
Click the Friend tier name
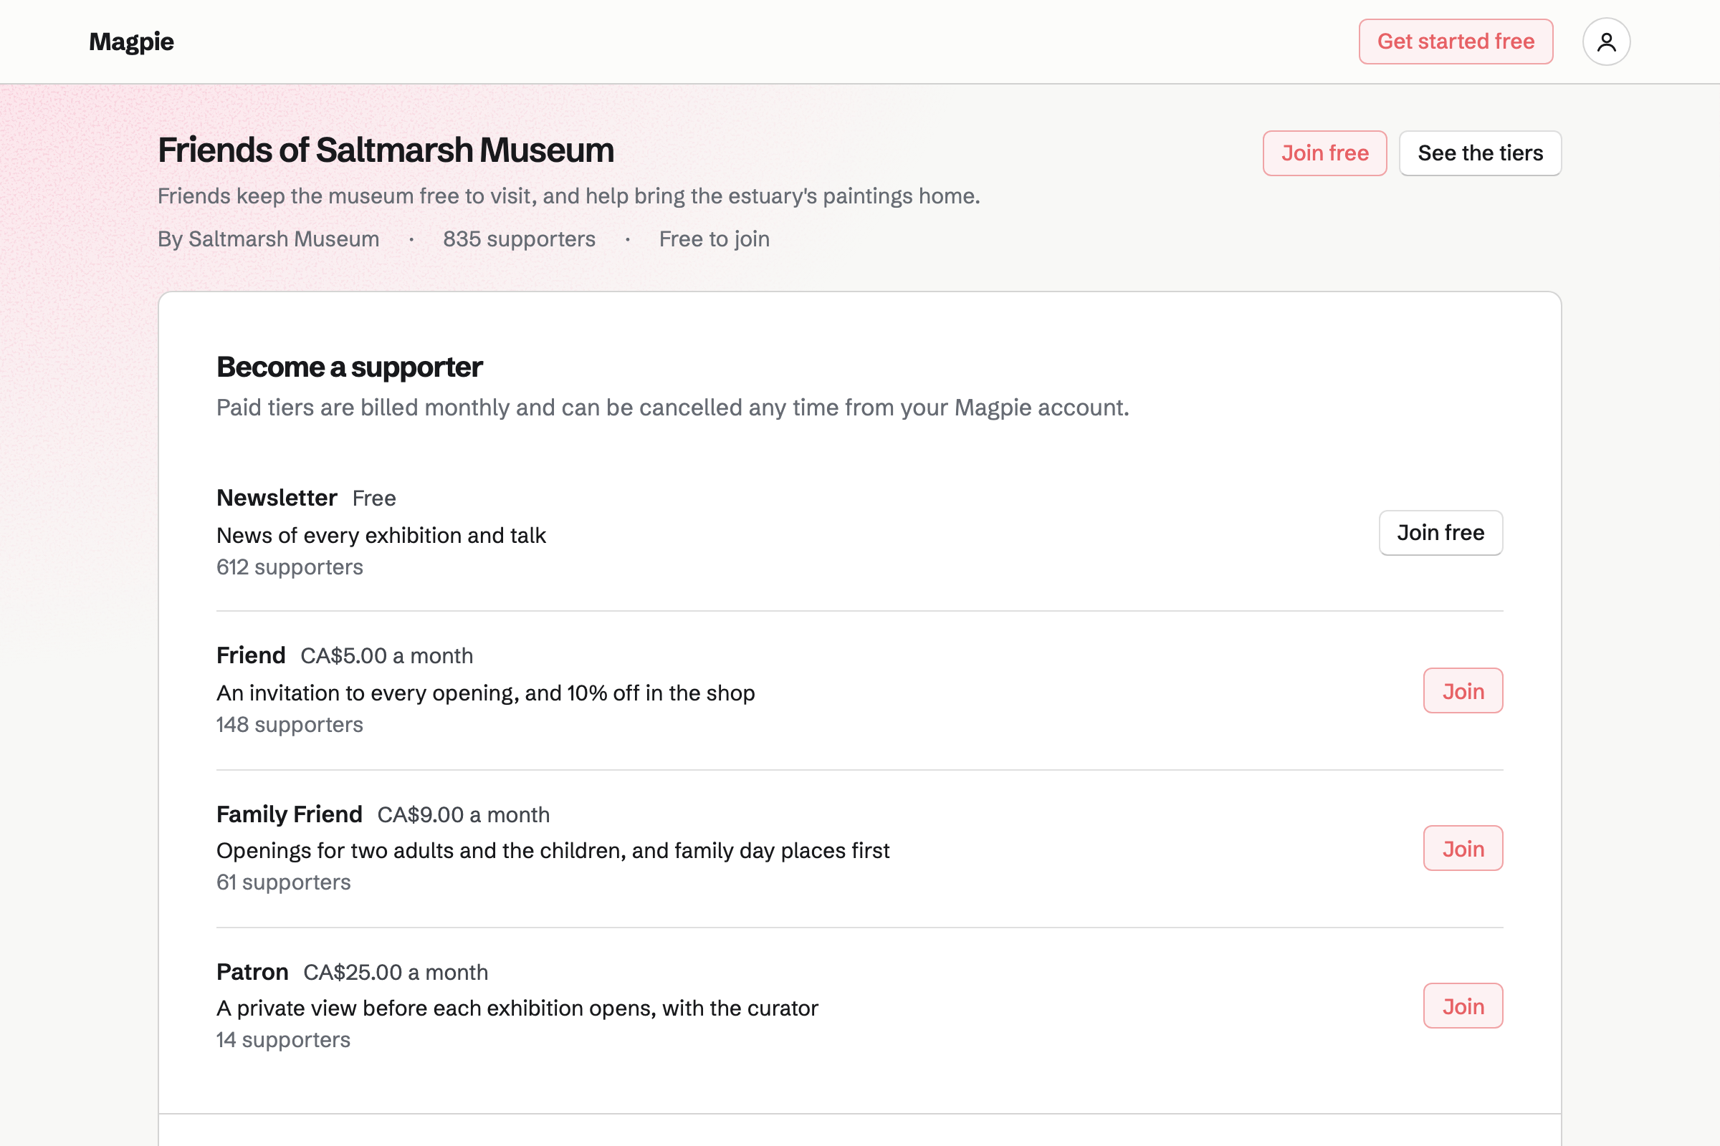251,656
